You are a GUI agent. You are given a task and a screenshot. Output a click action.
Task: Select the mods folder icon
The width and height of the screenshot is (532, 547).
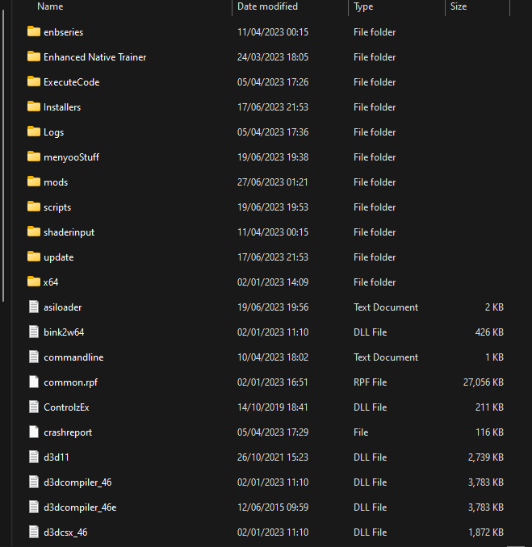33,182
